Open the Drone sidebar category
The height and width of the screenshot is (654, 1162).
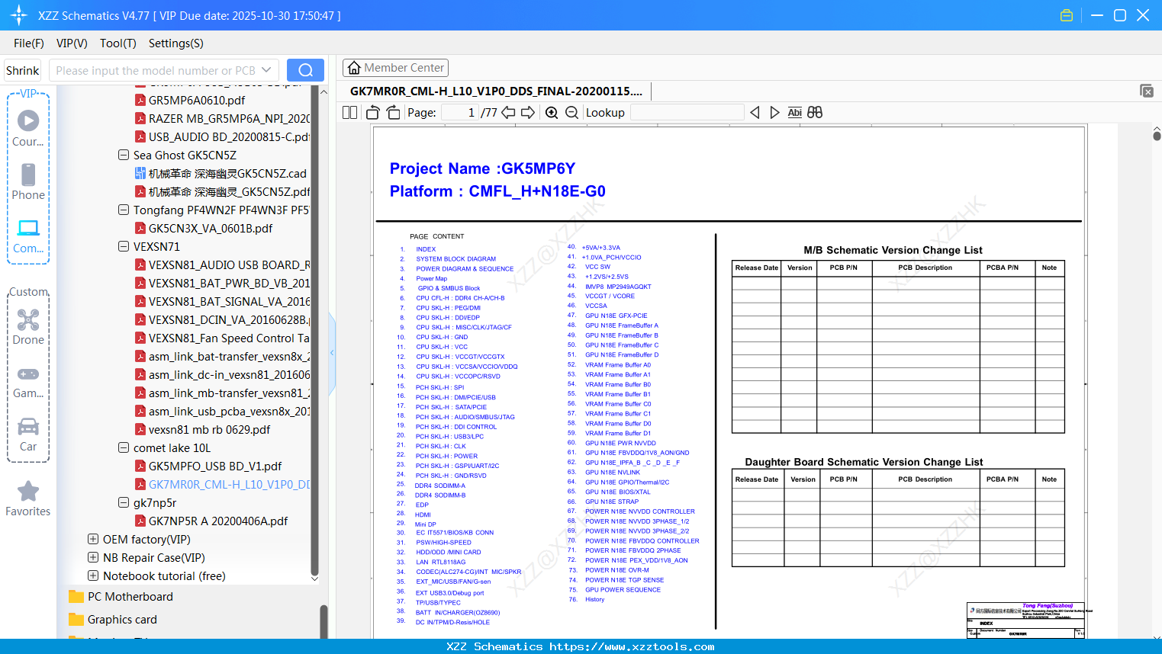28,327
